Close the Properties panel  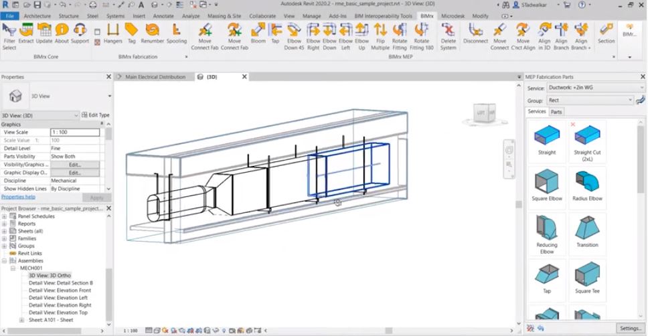coord(108,77)
